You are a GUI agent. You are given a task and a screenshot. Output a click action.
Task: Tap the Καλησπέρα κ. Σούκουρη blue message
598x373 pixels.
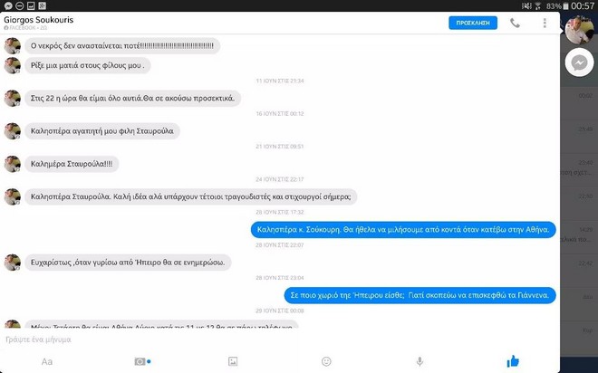coord(403,229)
